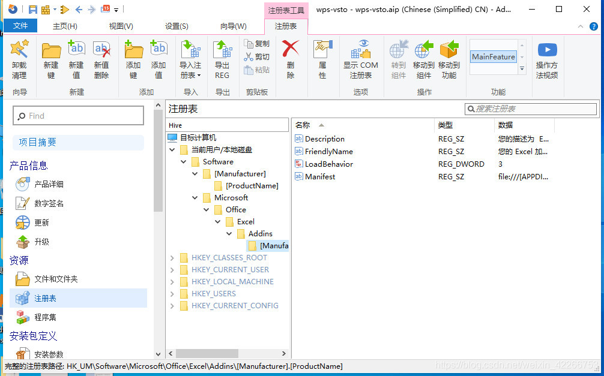Click the tree horizontal scrollbar thumb
Image resolution: width=604 pixels, height=376 pixels.
(x=207, y=353)
